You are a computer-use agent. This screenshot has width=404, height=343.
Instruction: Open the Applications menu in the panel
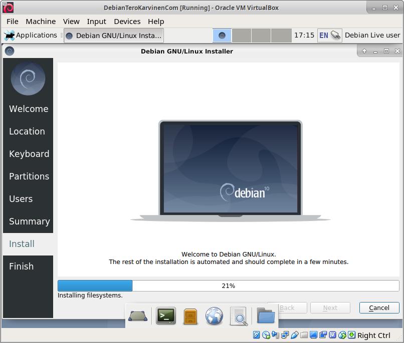pyautogui.click(x=31, y=35)
